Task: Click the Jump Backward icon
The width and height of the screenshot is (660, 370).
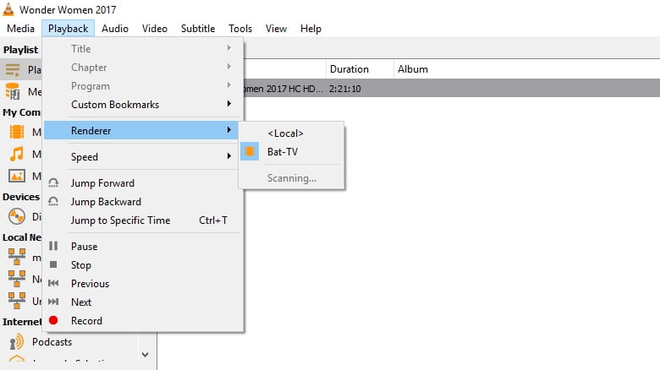Action: coord(53,201)
